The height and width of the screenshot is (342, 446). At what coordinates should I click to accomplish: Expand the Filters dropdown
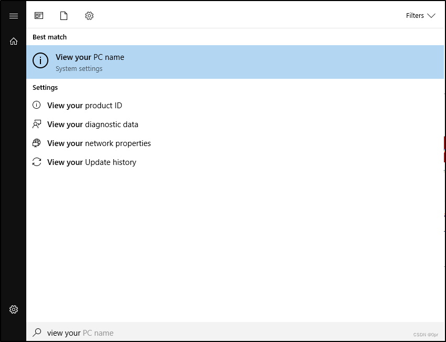(x=421, y=16)
